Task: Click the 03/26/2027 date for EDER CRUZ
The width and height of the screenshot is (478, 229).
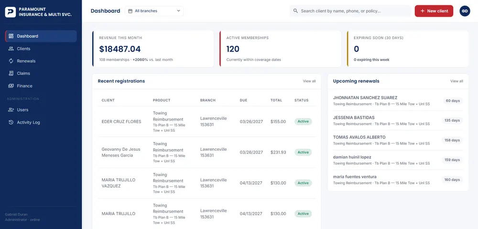Action: pyautogui.click(x=251, y=122)
